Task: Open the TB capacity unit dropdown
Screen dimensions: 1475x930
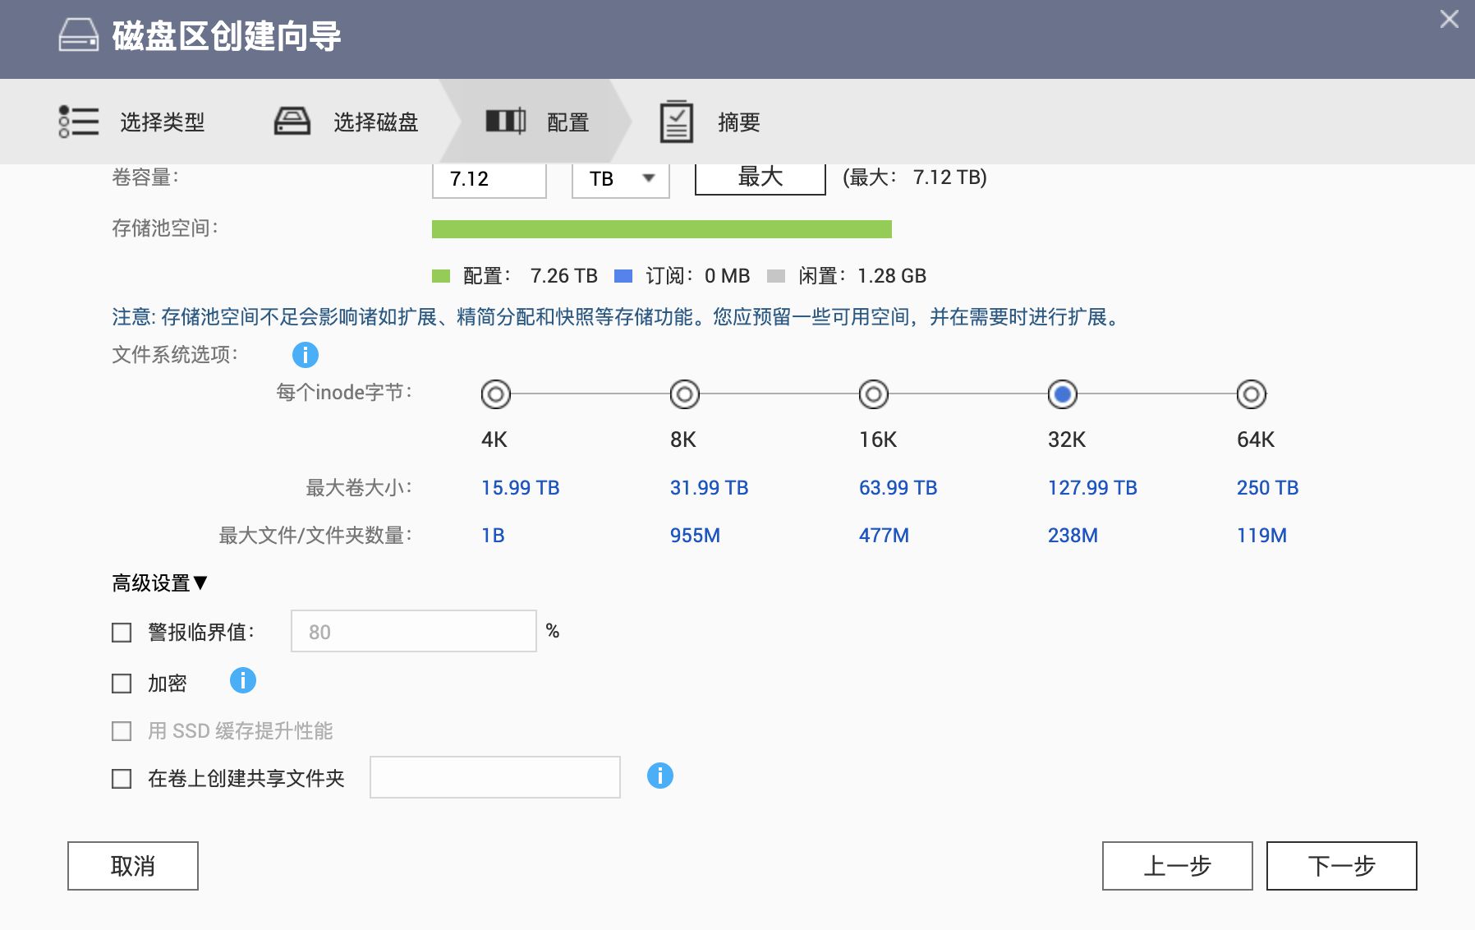Action: (620, 178)
